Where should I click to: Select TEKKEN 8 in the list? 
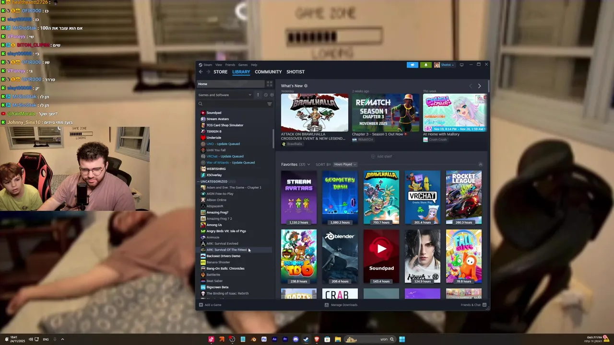coord(213,131)
